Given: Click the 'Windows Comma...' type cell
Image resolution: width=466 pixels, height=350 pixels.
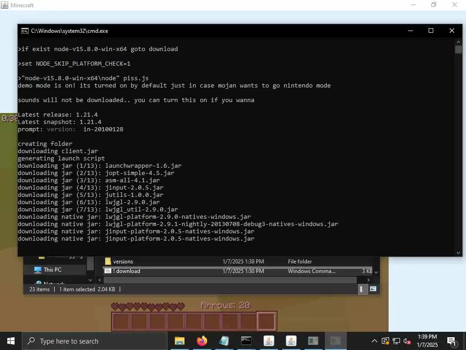Looking at the screenshot, I should point(311,271).
